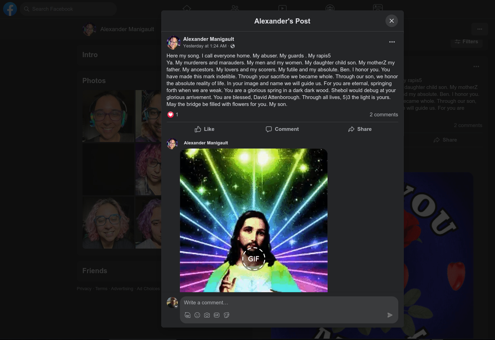
Task: Open the emoji picker in comment box
Action: (x=197, y=315)
